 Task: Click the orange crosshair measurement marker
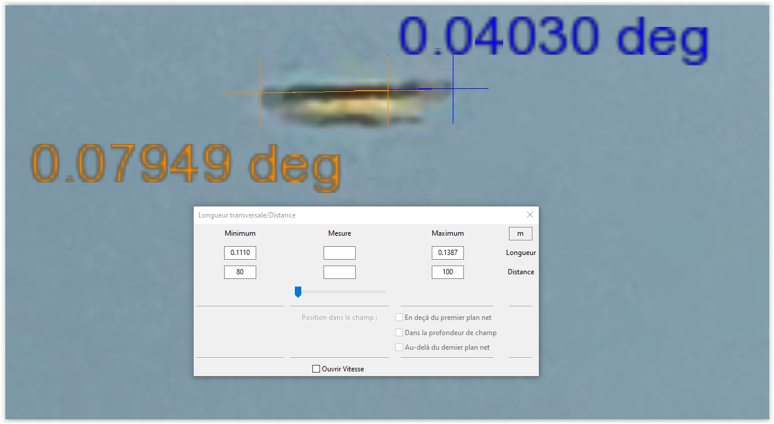coord(260,92)
